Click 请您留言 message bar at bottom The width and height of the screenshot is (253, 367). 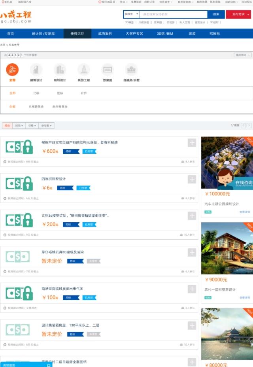click(26, 365)
